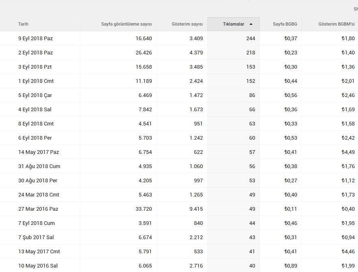Select the 9 Eyl 2018 Paz row
The width and height of the screenshot is (358, 272).
point(179,39)
